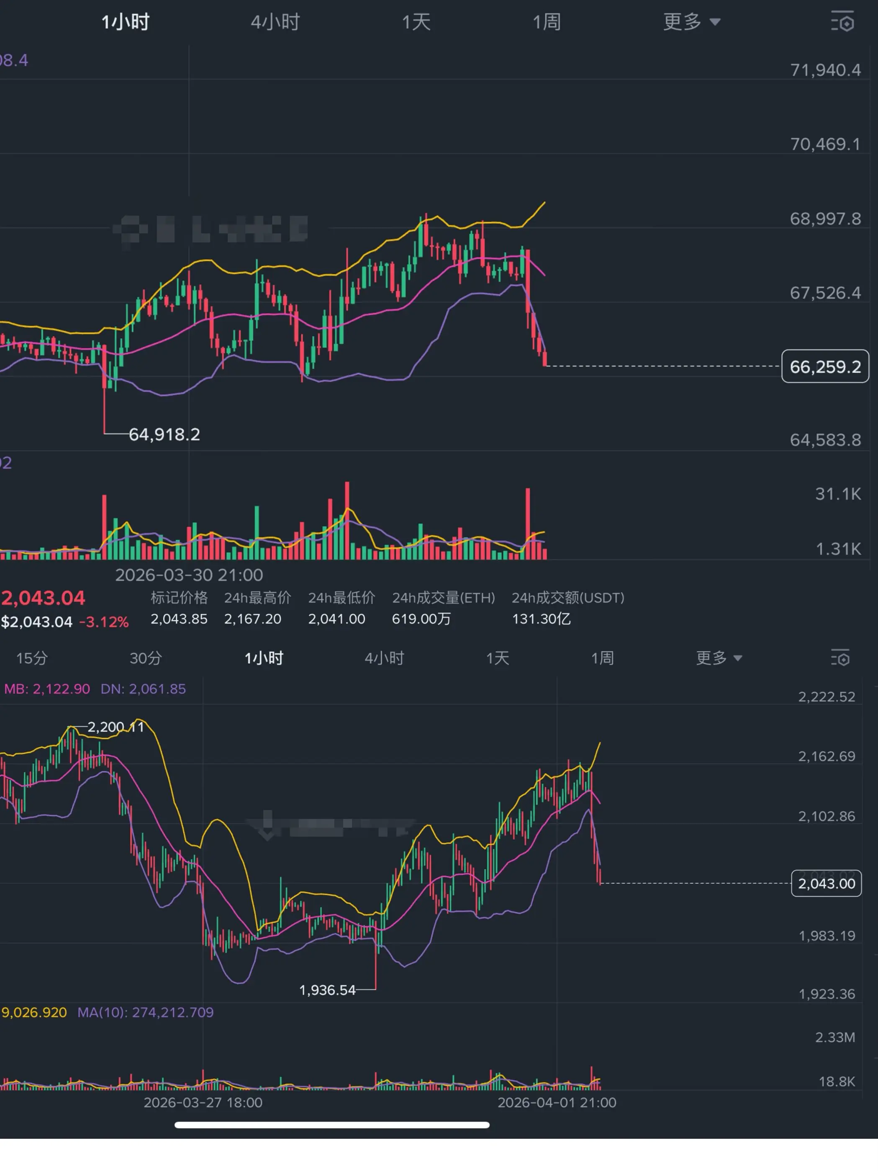Screen dimensions: 878x1171
Task: Click the red 2,043.04 last price
Action: click(x=44, y=598)
